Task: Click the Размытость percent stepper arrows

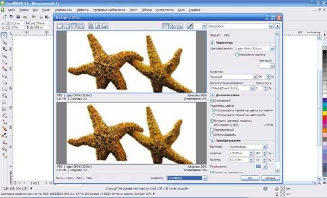Action: click(265, 88)
